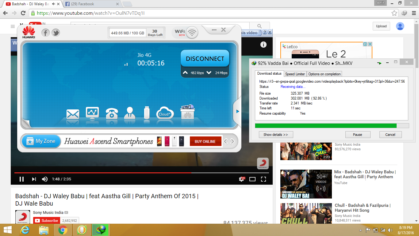Open Kar Gayi Chull video thumbnail

(x=306, y=151)
